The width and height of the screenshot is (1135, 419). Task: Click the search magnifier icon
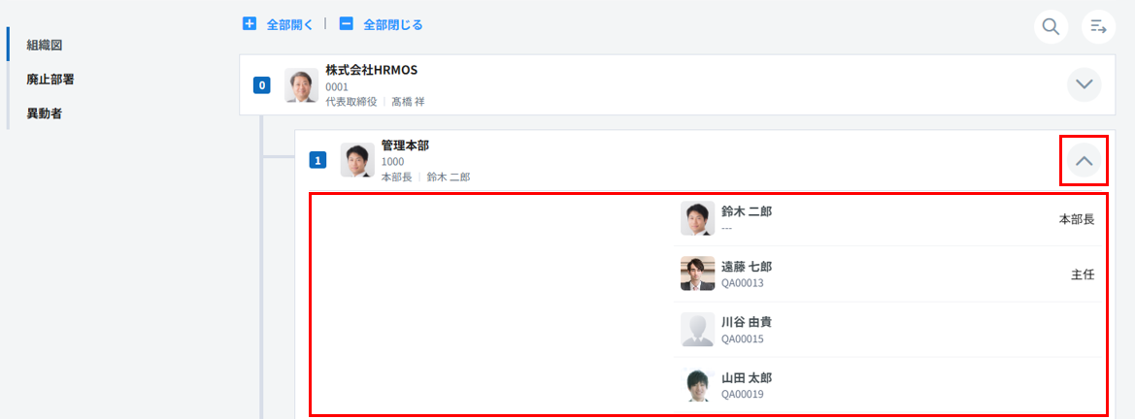(x=1051, y=26)
